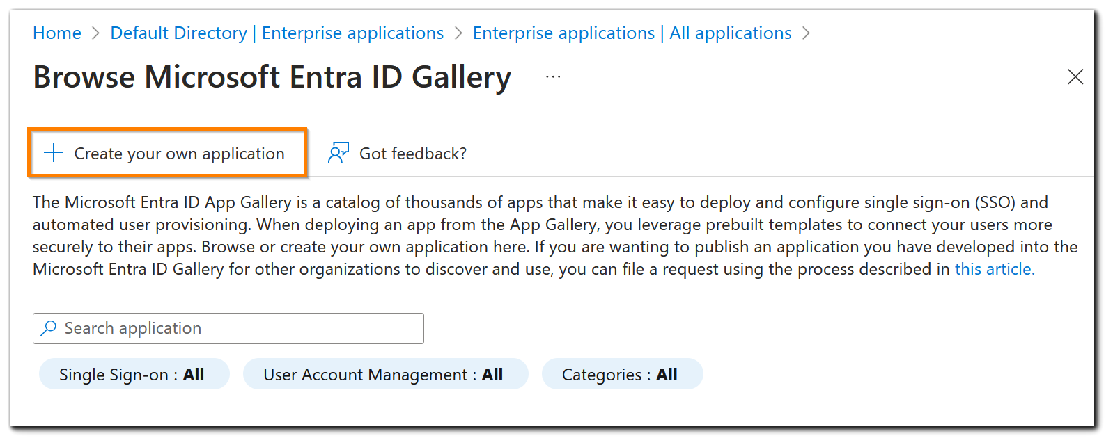Click the Browse Microsoft Entra ID Gallery heading
This screenshot has height=445, width=1113.
(x=272, y=77)
